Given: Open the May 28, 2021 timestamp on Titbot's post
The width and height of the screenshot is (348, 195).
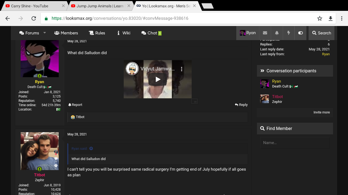Looking at the screenshot, I should click(77, 134).
